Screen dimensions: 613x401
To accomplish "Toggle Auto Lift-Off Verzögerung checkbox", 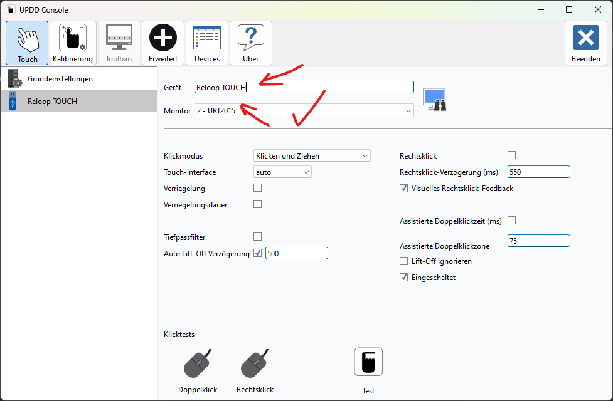I will tap(258, 253).
